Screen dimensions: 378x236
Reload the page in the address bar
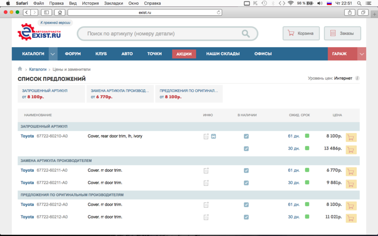tap(218, 12)
